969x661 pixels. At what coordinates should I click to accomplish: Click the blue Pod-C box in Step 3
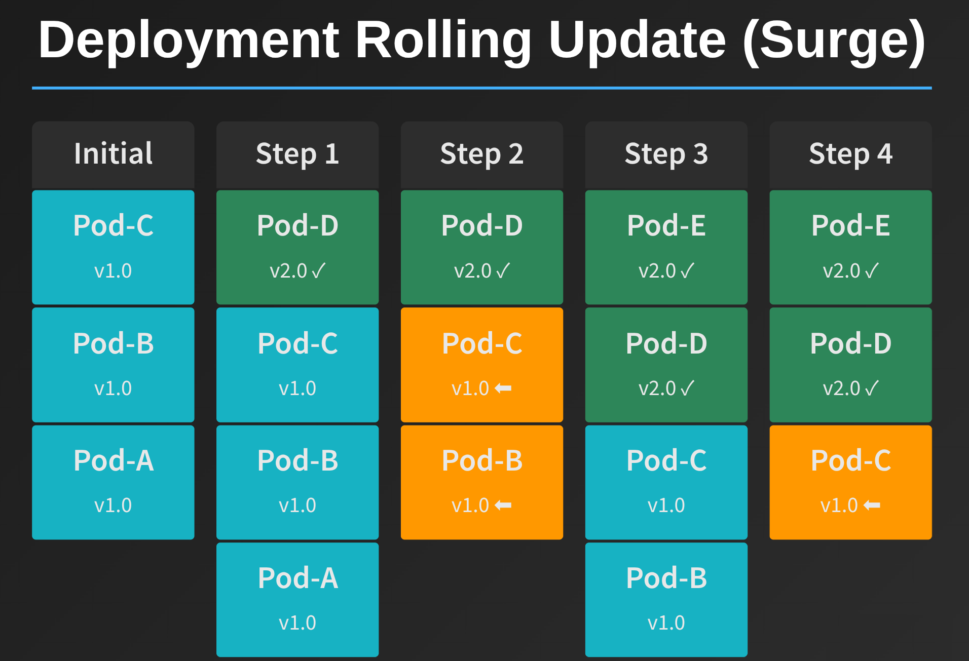coord(666,482)
